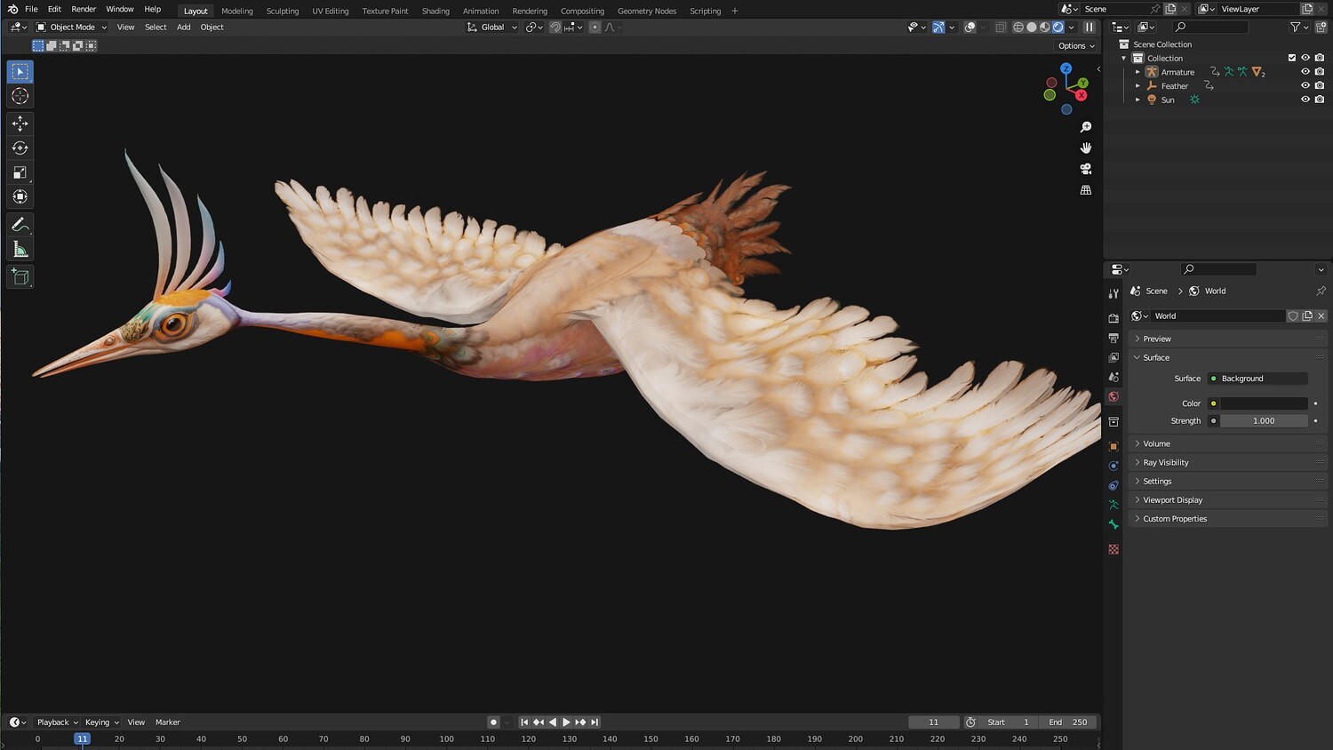
Task: Toggle Feather object visibility eye
Action: 1305,86
